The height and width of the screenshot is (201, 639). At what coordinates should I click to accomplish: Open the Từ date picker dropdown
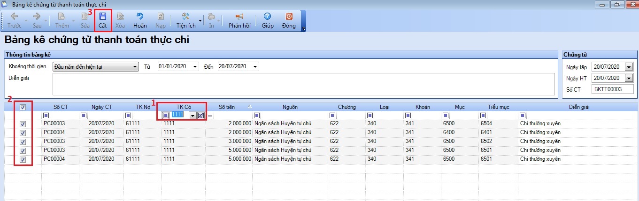(x=195, y=66)
